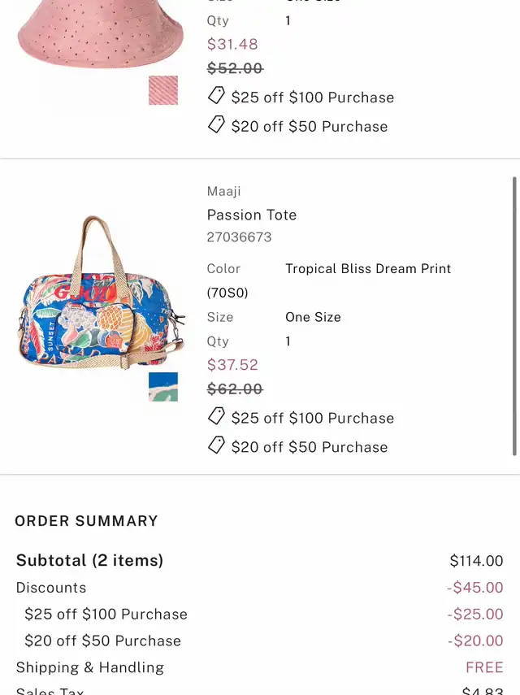Tap tag icon beside tote's $25 off $100 offer
The height and width of the screenshot is (695, 520).
[x=216, y=417]
